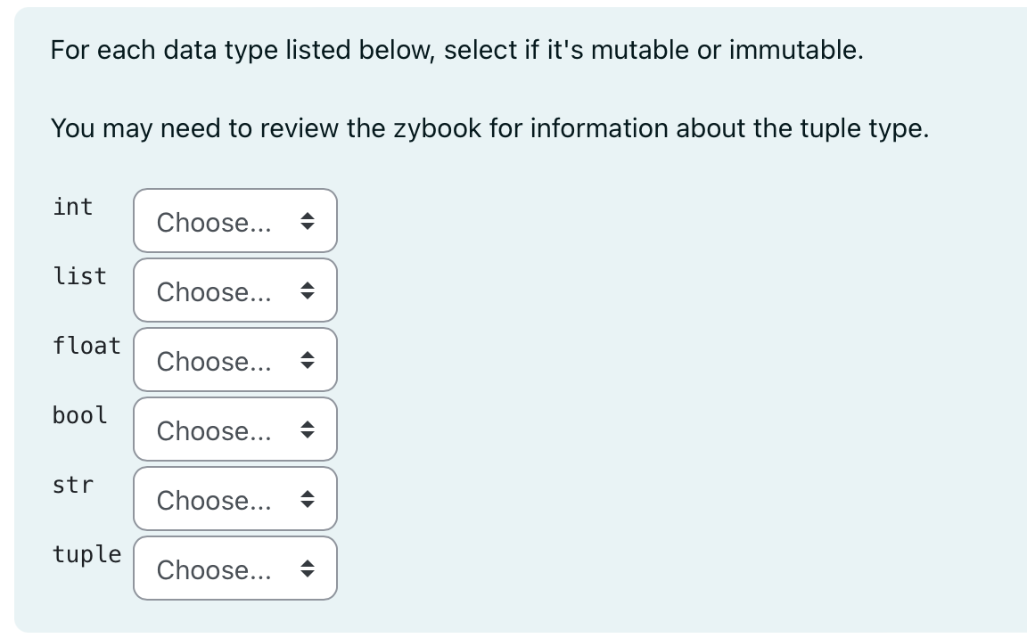Open the list data type dropdown

pos(235,290)
